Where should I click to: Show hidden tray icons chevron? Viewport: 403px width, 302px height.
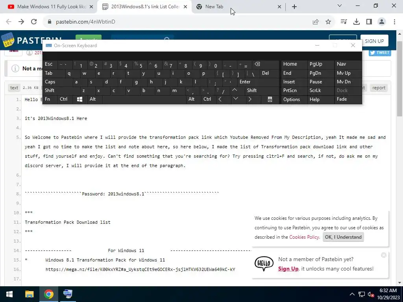click(x=352, y=294)
